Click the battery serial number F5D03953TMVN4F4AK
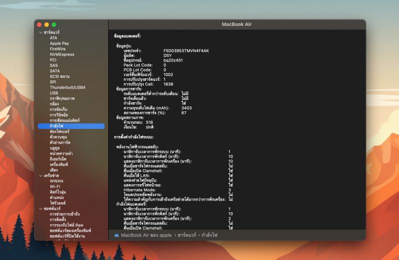399x260 pixels. (x=186, y=51)
